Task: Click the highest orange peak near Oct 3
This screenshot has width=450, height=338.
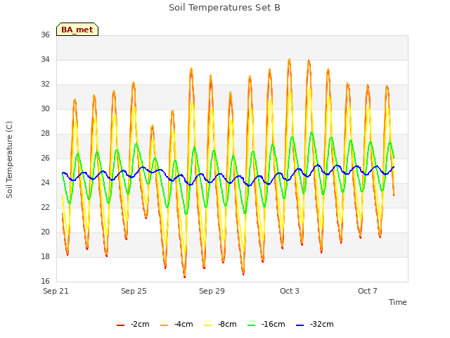Action: point(289,60)
